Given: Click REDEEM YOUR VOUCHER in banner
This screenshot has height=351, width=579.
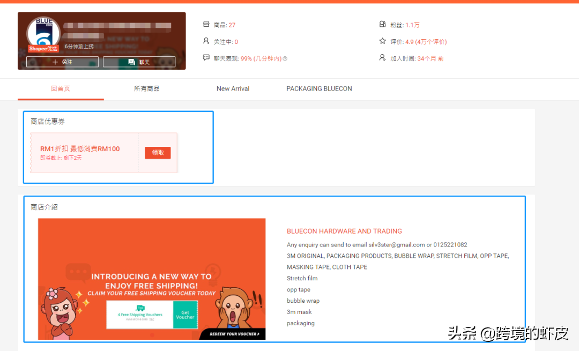Looking at the screenshot, I should pyautogui.click(x=234, y=334).
